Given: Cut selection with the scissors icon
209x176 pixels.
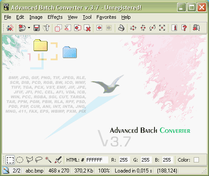Looking at the screenshot, I should 68,28.
